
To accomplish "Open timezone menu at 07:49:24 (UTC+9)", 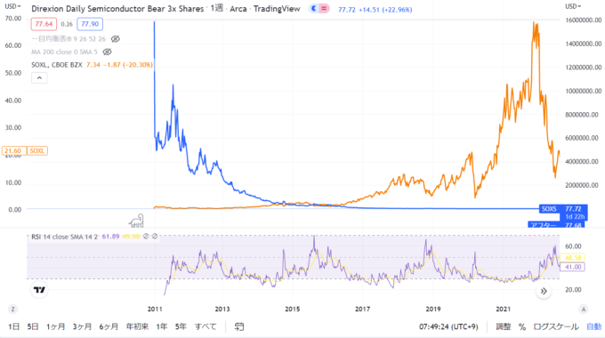I will point(448,326).
